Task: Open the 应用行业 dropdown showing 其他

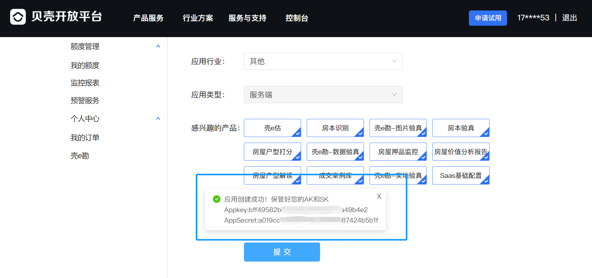Action: point(323,61)
